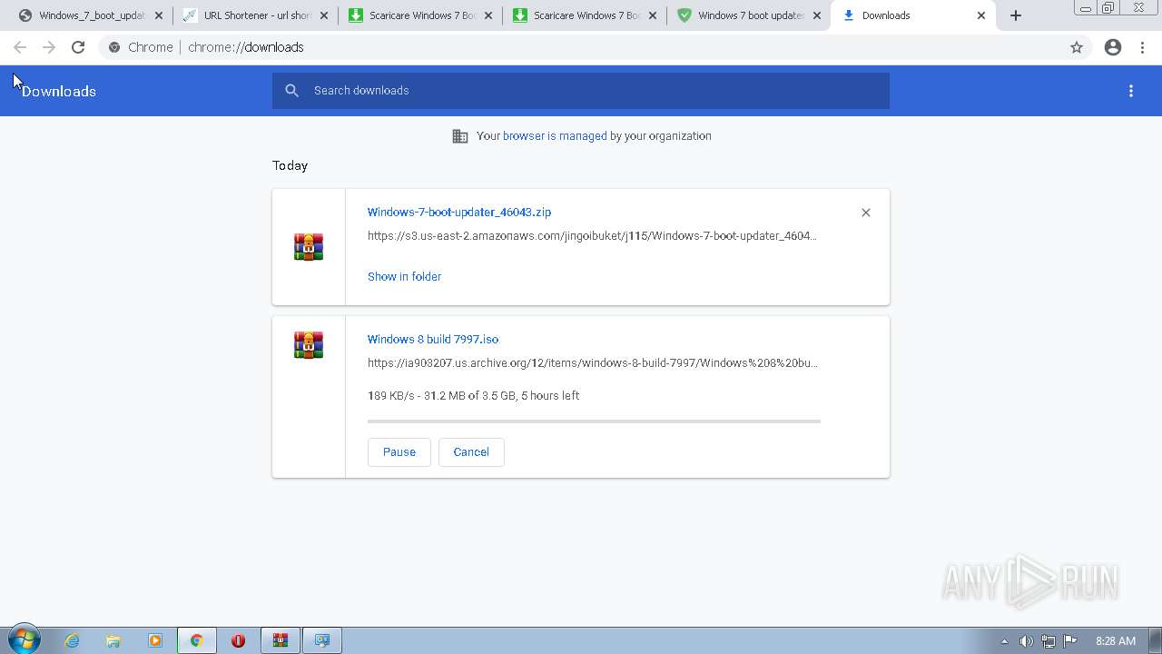The image size is (1162, 654).
Task: Pause the Windows 8 iso download
Action: click(x=399, y=451)
